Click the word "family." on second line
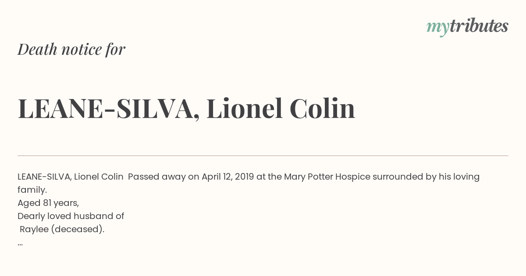The height and width of the screenshot is (276, 526). tap(32, 190)
